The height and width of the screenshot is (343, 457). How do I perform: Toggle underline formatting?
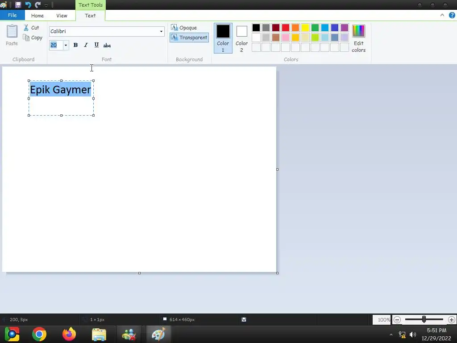click(96, 45)
